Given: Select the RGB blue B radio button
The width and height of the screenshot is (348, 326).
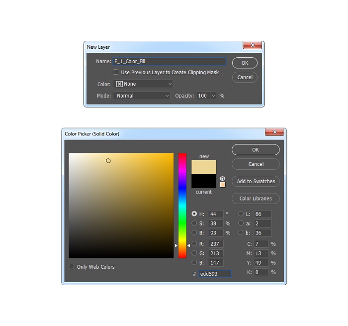Looking at the screenshot, I should 194,262.
